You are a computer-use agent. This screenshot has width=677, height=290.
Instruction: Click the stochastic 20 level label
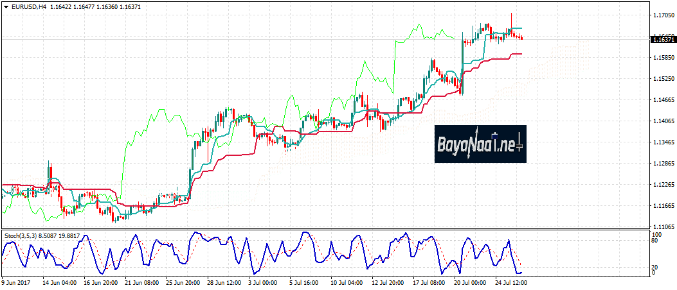(656, 267)
